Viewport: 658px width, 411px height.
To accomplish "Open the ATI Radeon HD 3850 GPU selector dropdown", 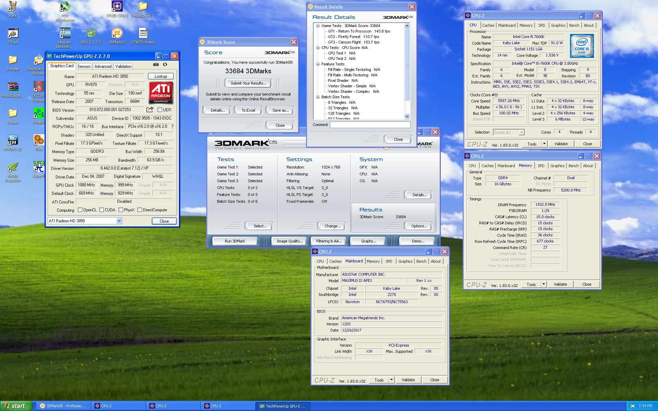I will pos(119,221).
